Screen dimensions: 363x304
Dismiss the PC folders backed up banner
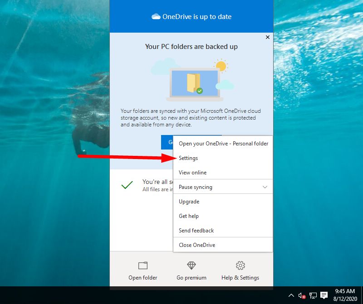click(267, 37)
